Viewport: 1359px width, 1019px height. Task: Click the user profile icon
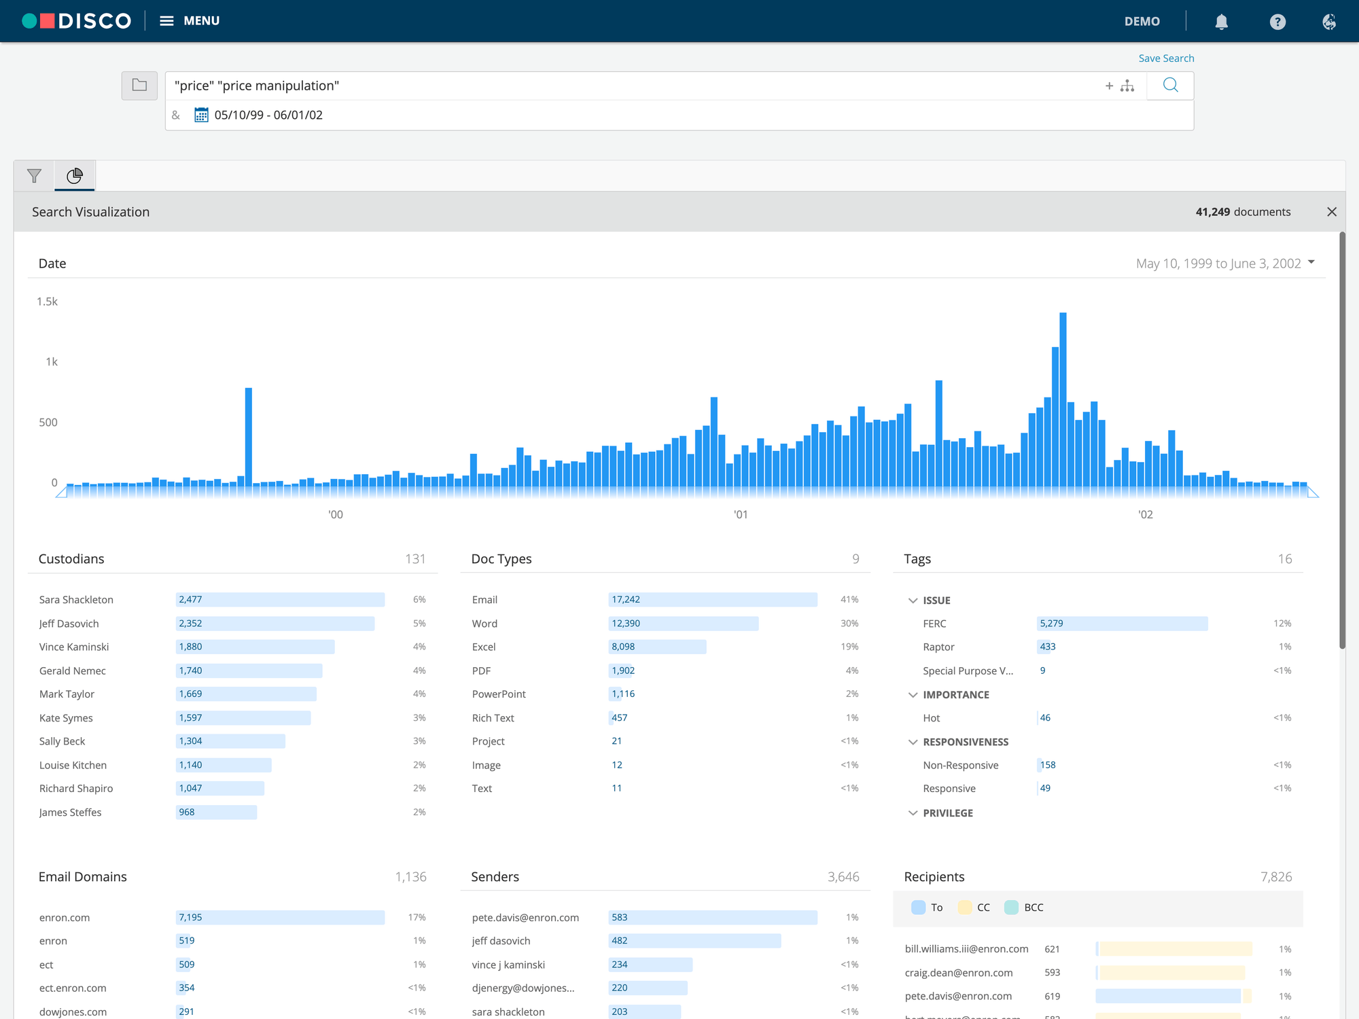[x=1329, y=22]
